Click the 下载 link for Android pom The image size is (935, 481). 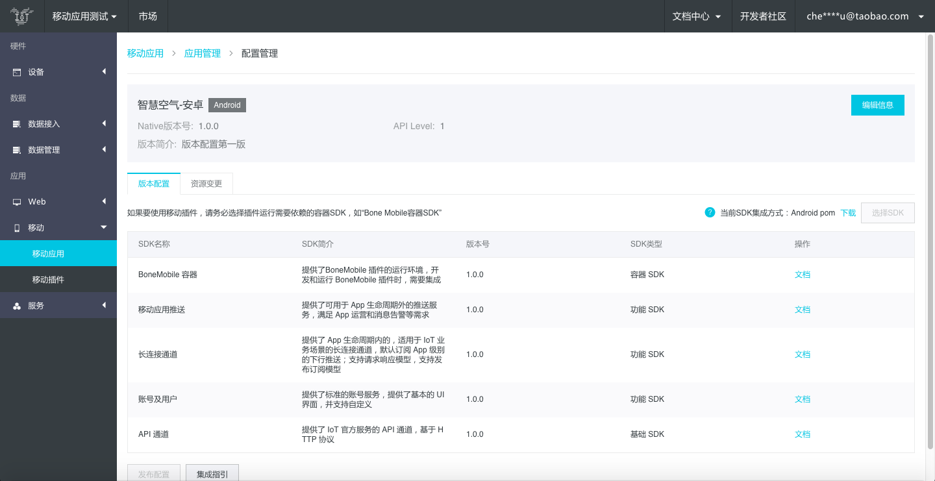pos(848,213)
